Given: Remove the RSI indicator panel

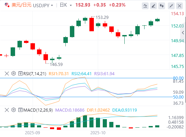Looking at the screenshot, I should [x=7, y=73].
